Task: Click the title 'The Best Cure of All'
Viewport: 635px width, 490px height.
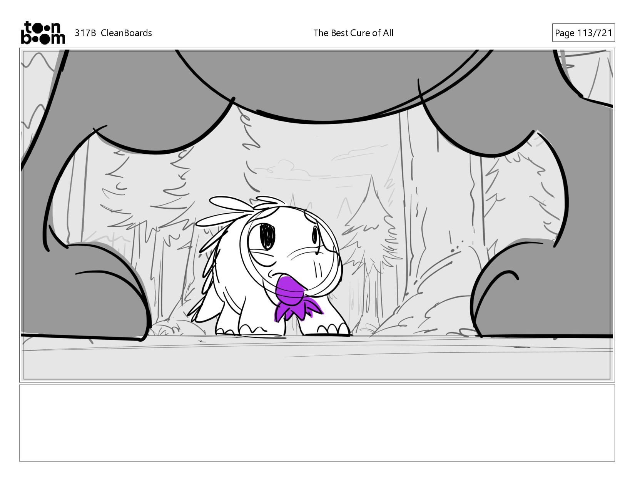Action: [353, 33]
